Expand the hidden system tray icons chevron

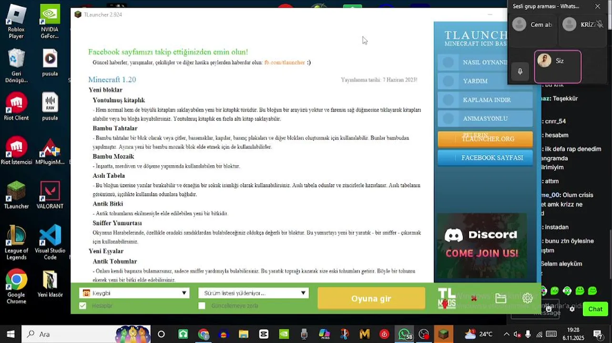click(x=506, y=334)
